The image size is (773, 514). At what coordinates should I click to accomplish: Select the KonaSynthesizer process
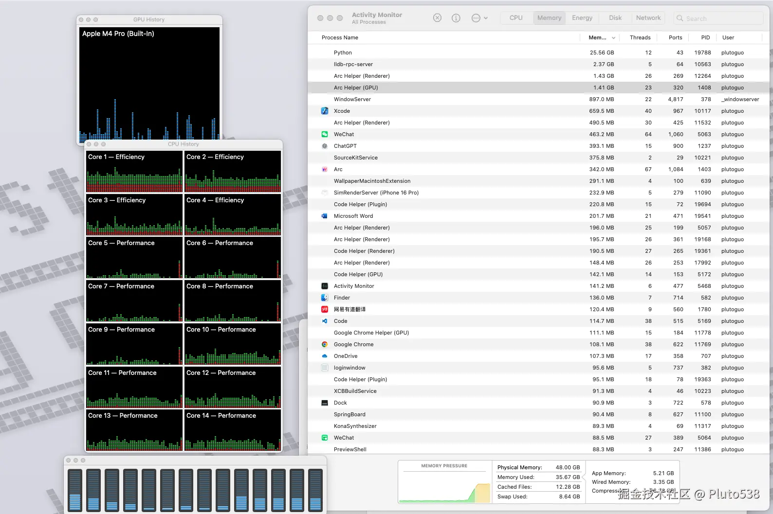538,426
